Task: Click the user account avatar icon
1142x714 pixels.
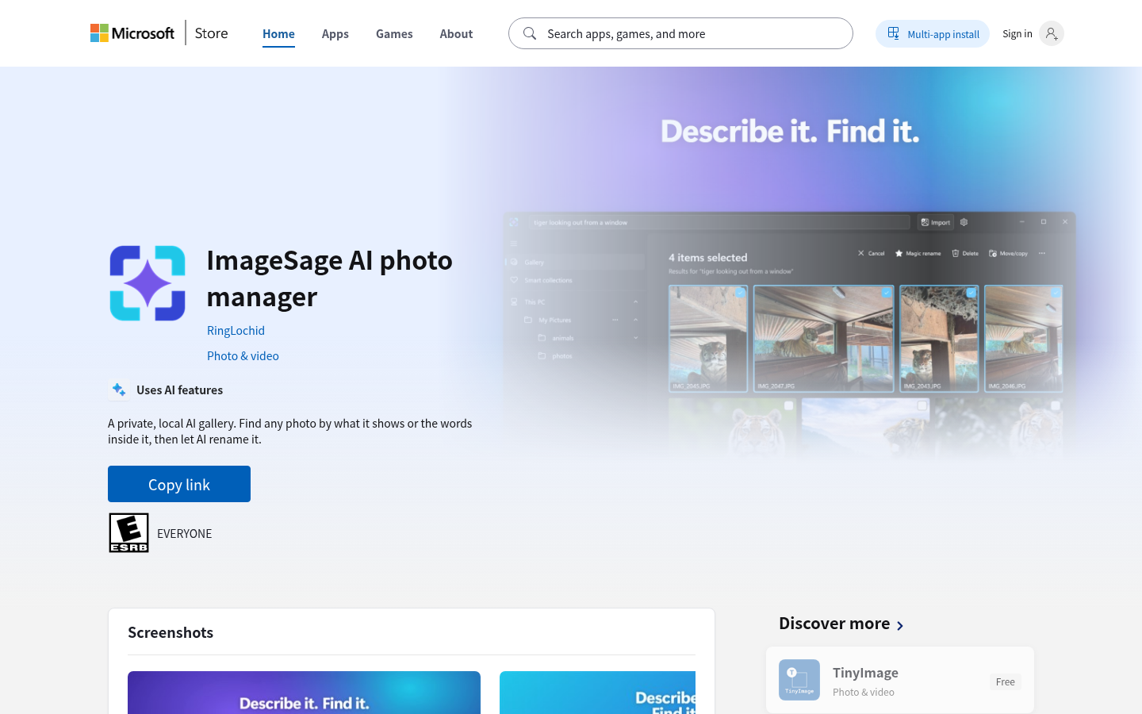Action: (x=1051, y=33)
